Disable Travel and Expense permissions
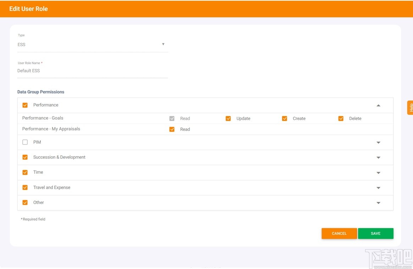 (25, 187)
